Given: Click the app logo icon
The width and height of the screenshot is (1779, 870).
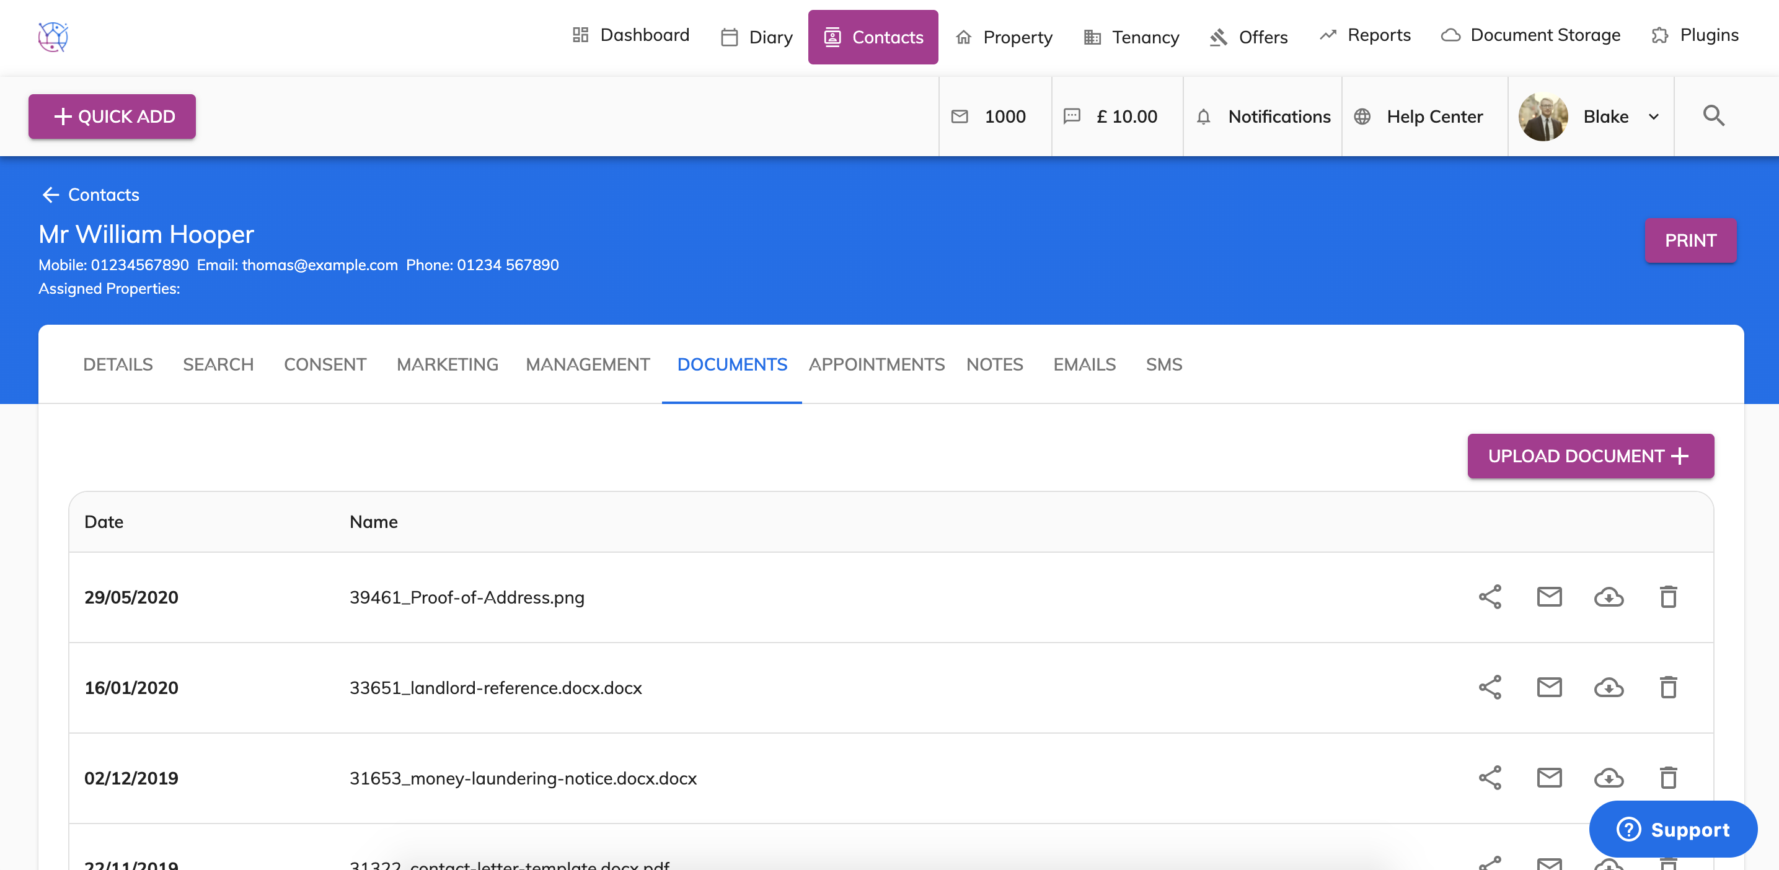Looking at the screenshot, I should (53, 37).
